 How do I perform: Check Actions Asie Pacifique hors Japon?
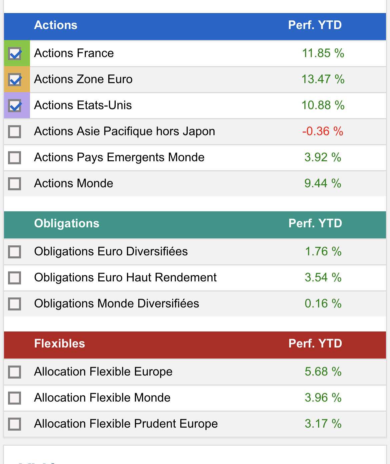(15, 132)
